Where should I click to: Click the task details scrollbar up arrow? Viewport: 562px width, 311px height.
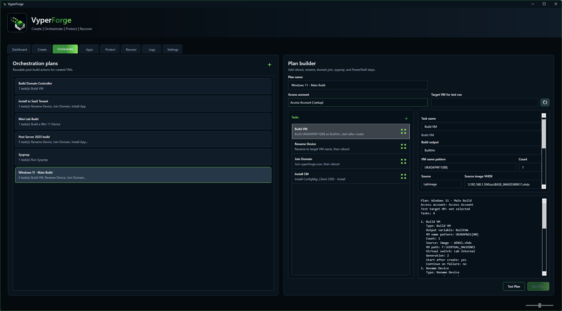tap(544, 116)
